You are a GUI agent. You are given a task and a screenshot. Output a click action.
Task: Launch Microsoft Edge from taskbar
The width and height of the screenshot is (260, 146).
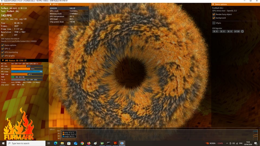click(56, 143)
